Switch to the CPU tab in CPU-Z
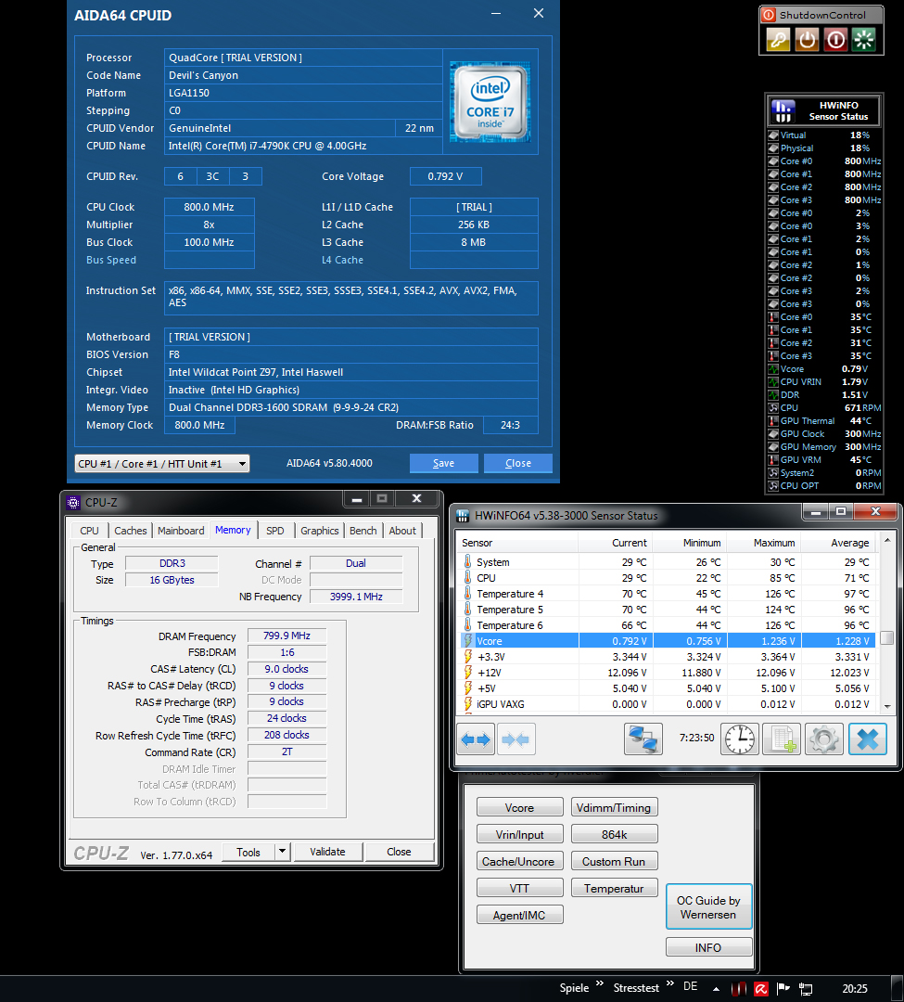The height and width of the screenshot is (1002, 904). pos(89,531)
